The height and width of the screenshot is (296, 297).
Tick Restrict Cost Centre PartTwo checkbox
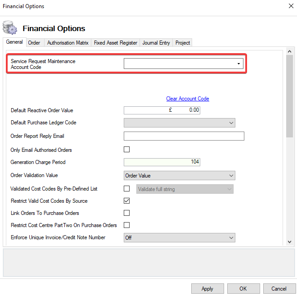tap(126, 225)
